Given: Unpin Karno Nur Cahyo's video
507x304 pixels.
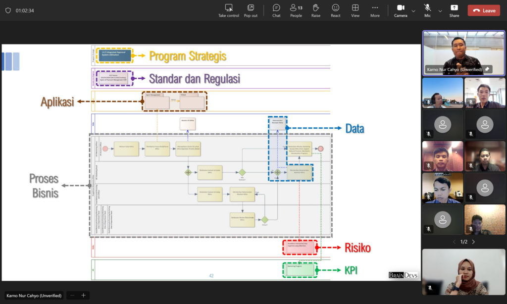Looking at the screenshot, I should click(x=487, y=69).
